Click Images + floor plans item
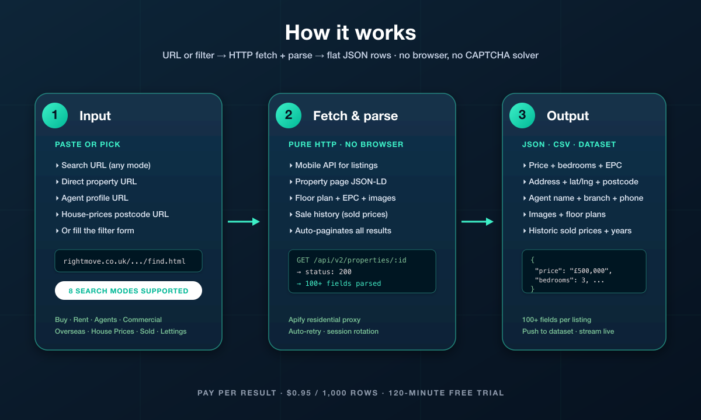The image size is (701, 420). 564,214
